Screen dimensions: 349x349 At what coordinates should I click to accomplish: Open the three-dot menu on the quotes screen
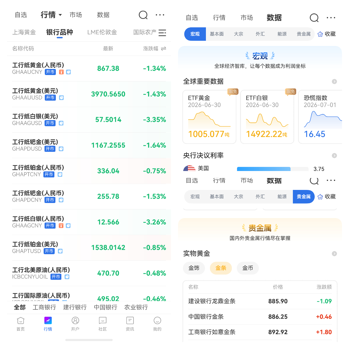point(160,15)
